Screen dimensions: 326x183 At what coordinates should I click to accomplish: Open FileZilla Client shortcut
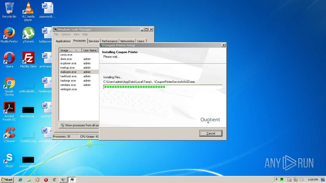tap(28, 60)
